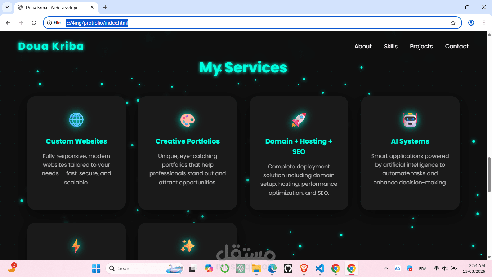Click the lightning bolt service card icon
492x277 pixels.
point(76,246)
